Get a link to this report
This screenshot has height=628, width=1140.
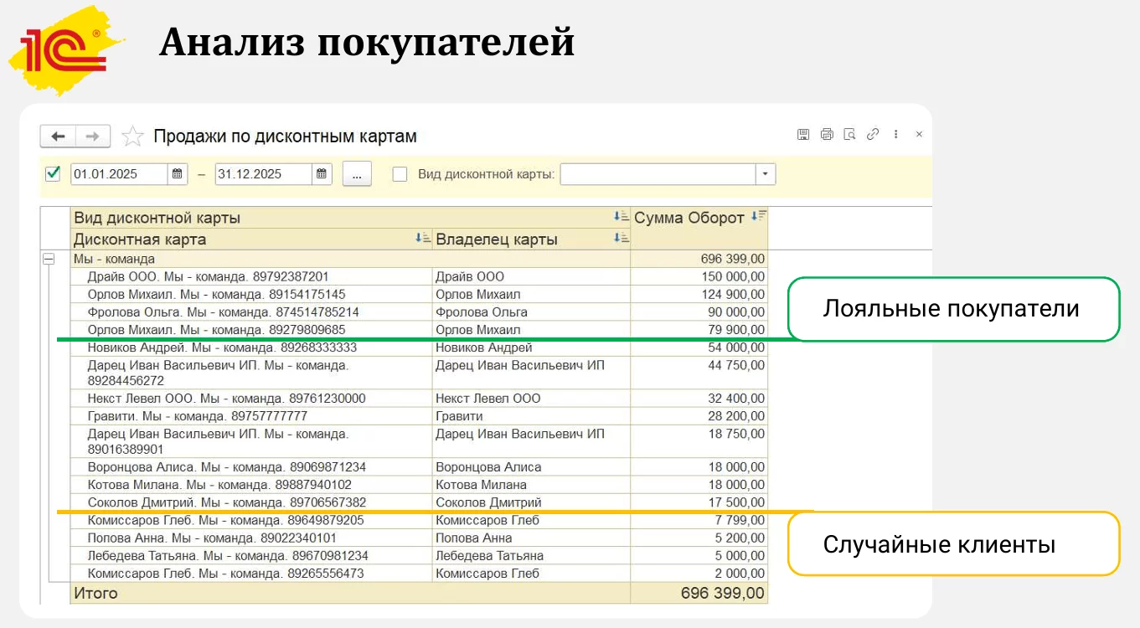pyautogui.click(x=873, y=134)
